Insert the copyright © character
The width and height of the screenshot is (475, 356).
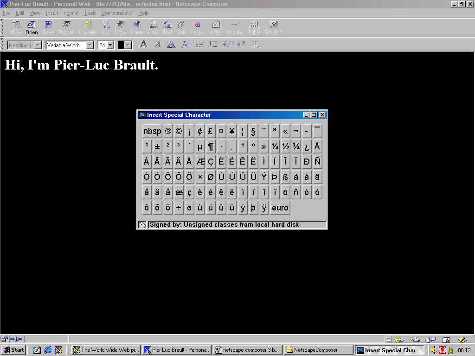pyautogui.click(x=179, y=131)
